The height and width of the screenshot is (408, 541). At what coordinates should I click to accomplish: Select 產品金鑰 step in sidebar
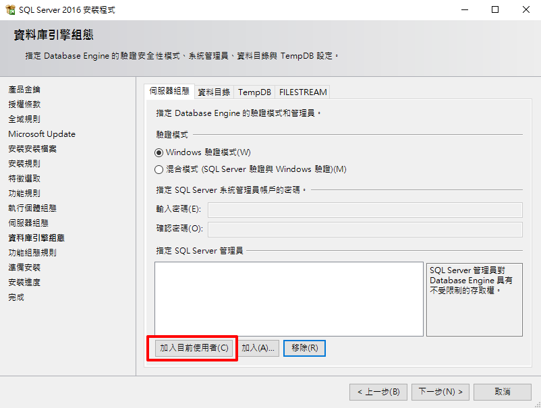pyautogui.click(x=24, y=90)
